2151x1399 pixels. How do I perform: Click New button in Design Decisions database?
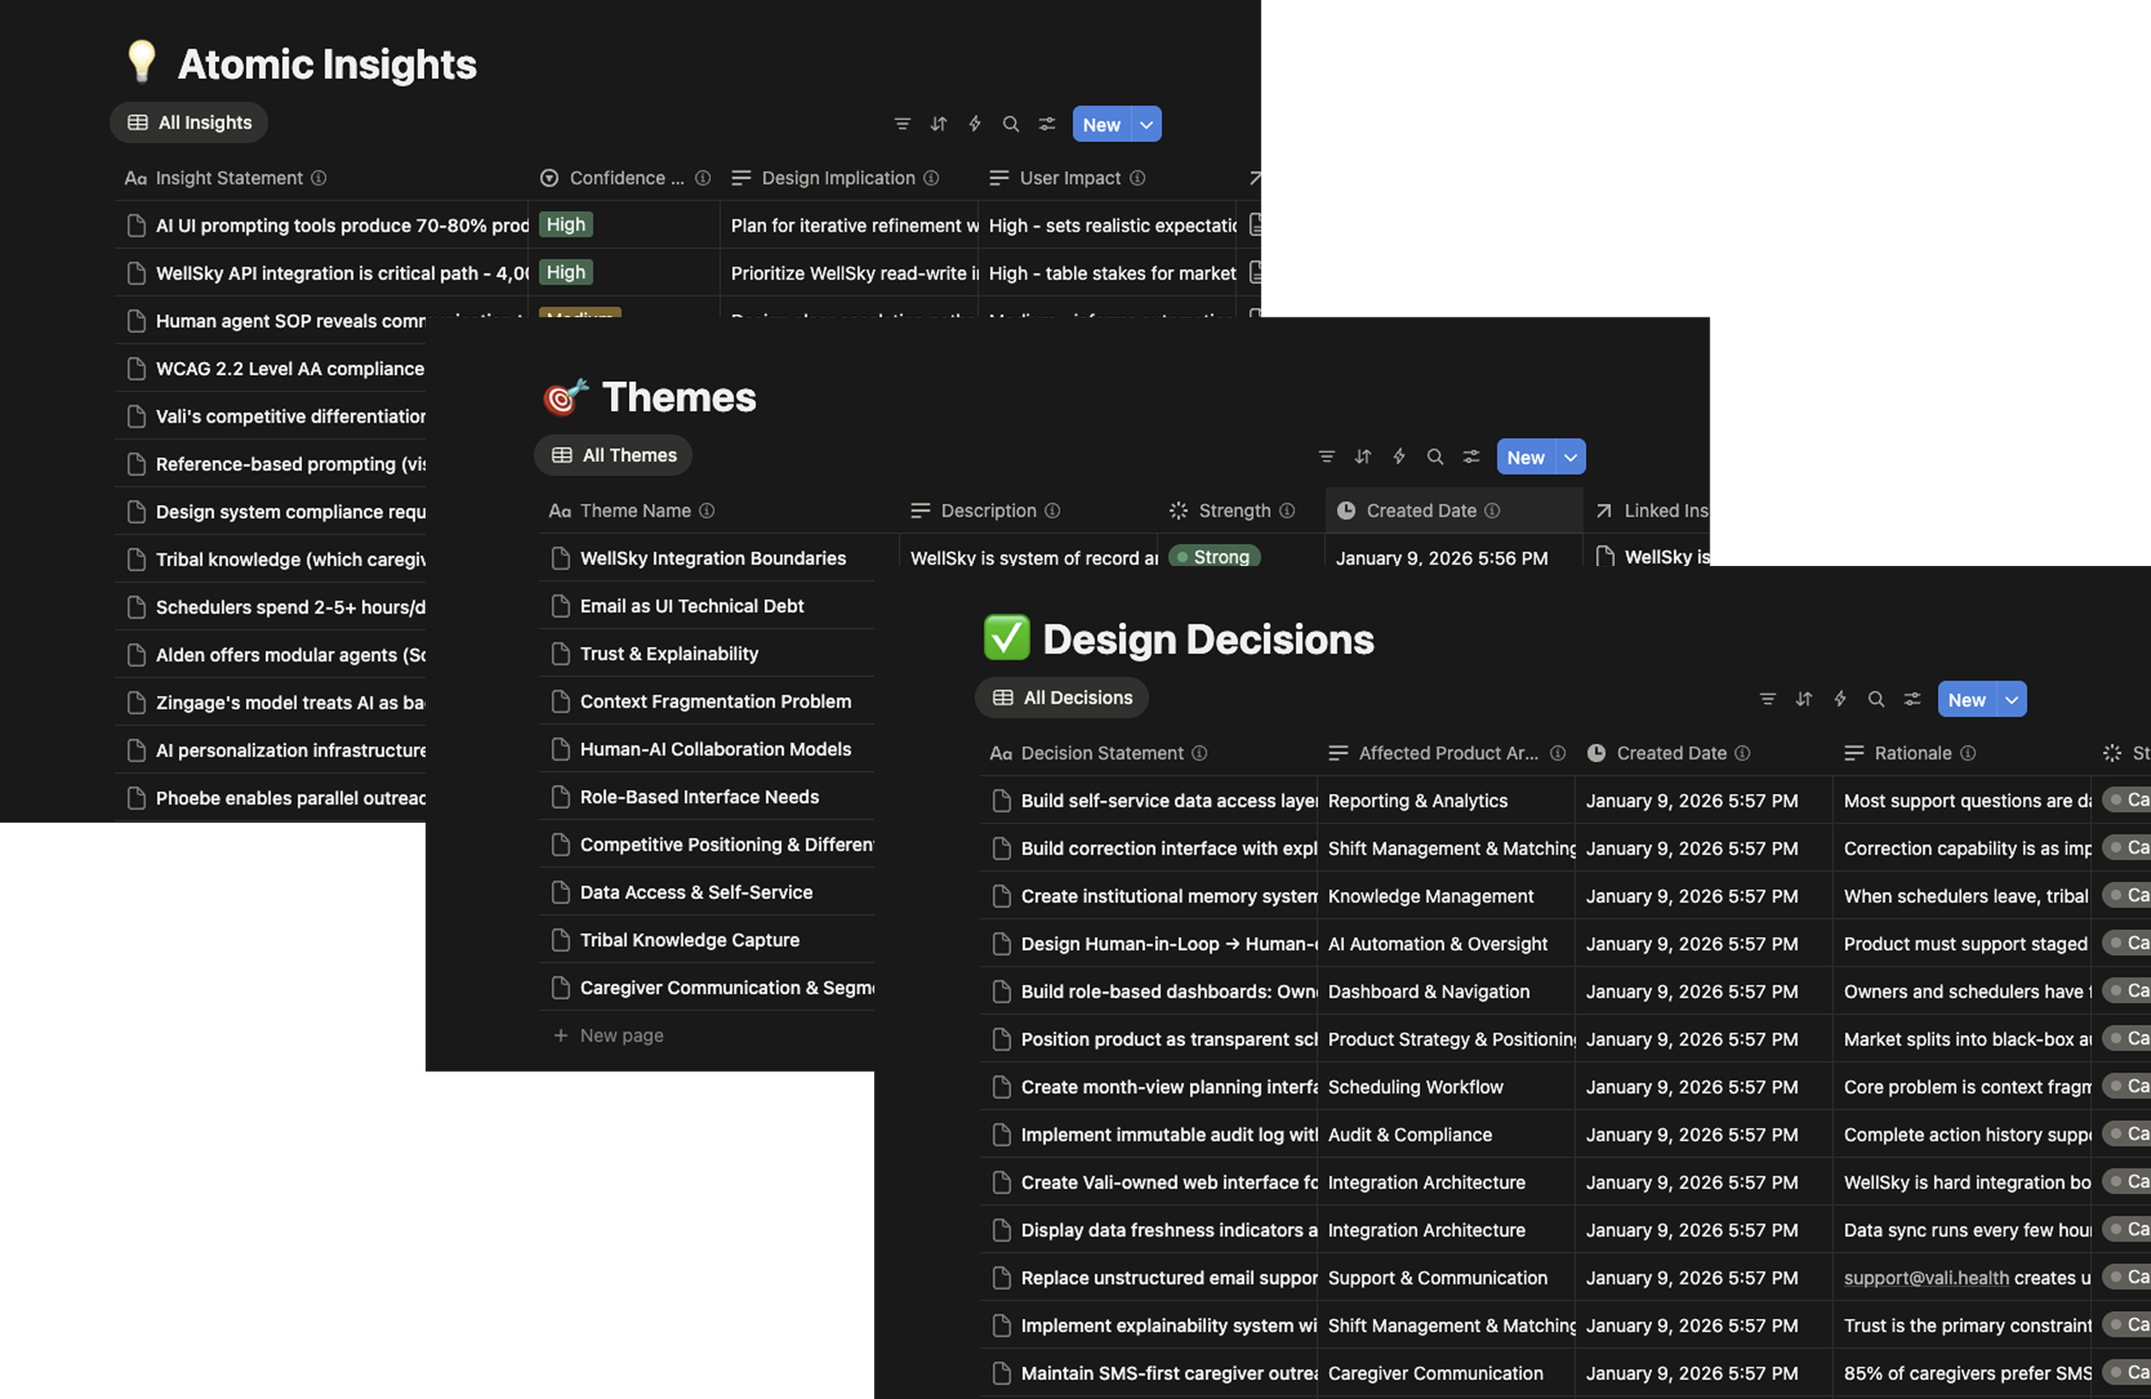click(1966, 699)
